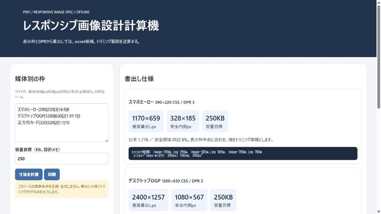Click the 1170×659 推奨書出しpx value
This screenshot has height=214, width=381.
pos(146,119)
